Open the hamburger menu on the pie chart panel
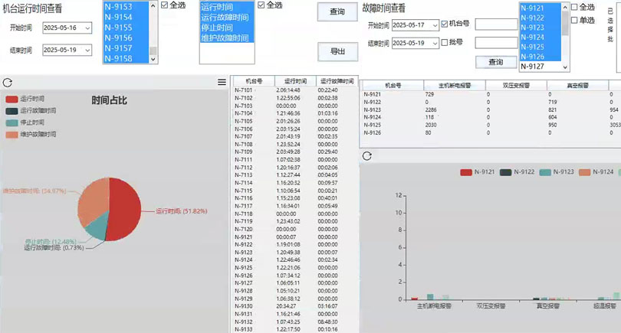 (x=222, y=83)
